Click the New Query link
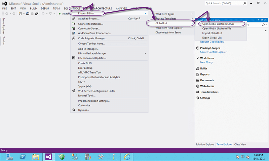Image resolution: width=269 pixels, height=161 pixels. [206, 62]
